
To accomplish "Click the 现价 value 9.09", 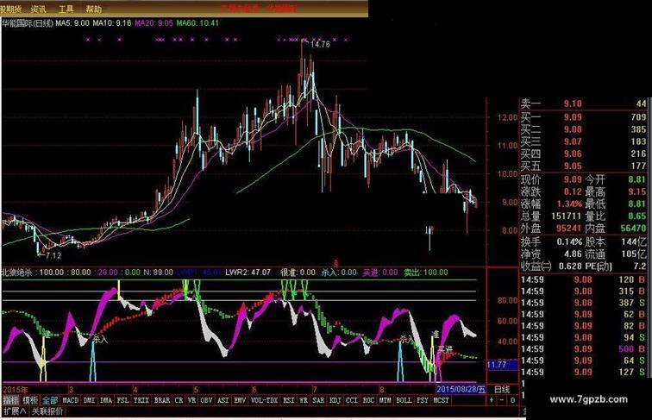I will pyautogui.click(x=573, y=179).
